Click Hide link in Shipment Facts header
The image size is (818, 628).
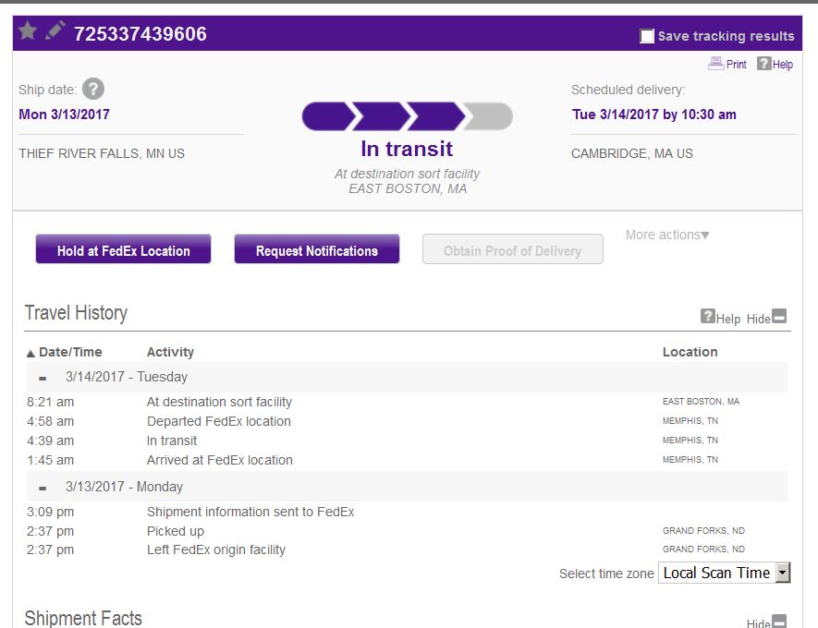(759, 622)
